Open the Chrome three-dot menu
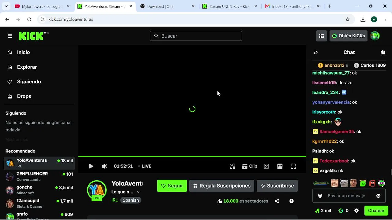 point(385,19)
